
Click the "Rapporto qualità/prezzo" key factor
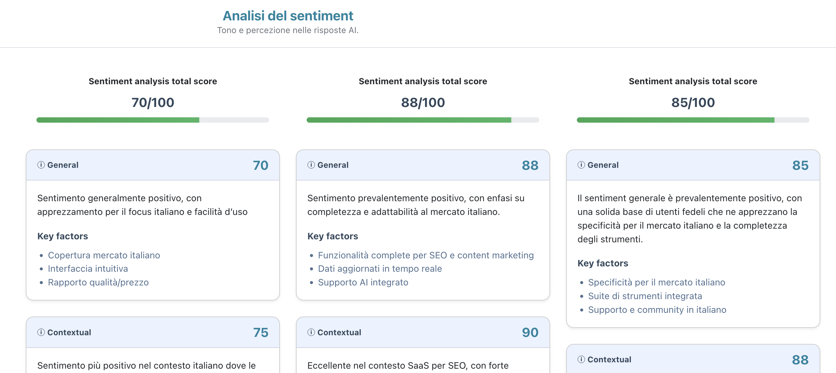point(98,282)
